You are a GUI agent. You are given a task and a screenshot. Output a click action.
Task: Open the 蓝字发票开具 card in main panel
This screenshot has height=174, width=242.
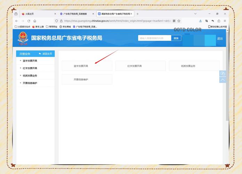click(x=87, y=66)
